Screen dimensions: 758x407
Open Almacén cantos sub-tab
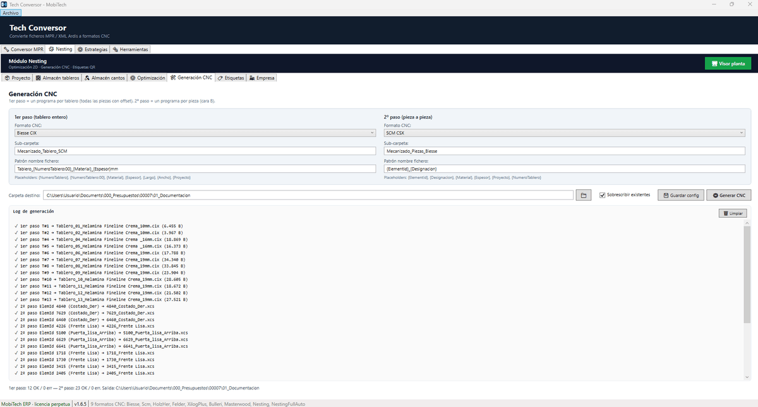104,78
